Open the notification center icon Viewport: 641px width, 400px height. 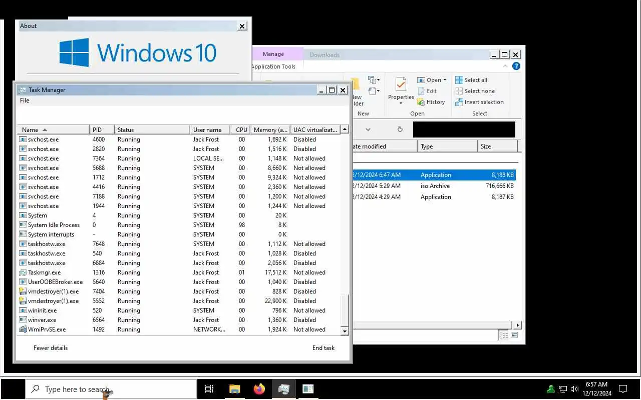(623, 389)
